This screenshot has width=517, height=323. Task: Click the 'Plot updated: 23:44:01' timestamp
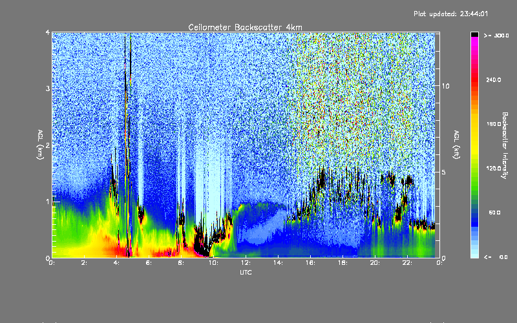click(x=450, y=14)
